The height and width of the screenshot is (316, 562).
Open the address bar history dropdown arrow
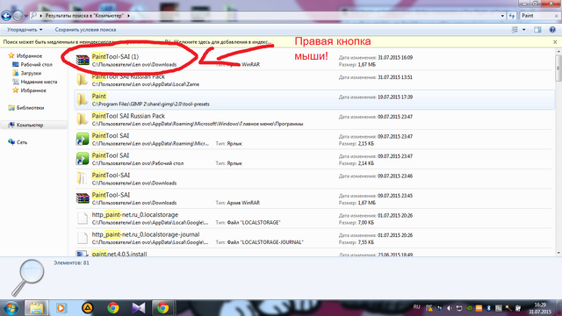click(x=502, y=16)
